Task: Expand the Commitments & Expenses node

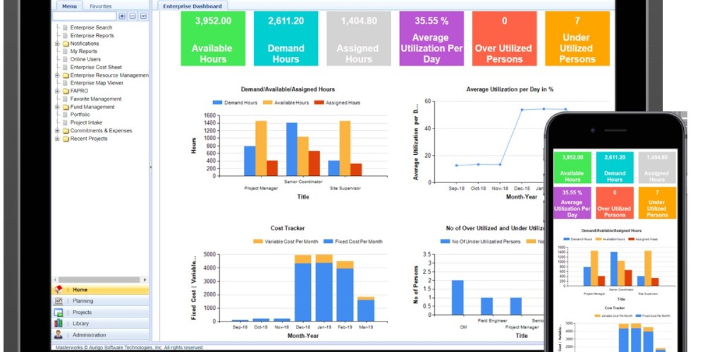Action: (x=58, y=131)
